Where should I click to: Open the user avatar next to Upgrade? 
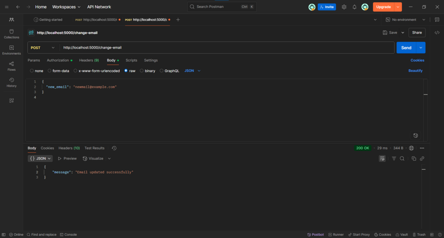click(x=365, y=7)
